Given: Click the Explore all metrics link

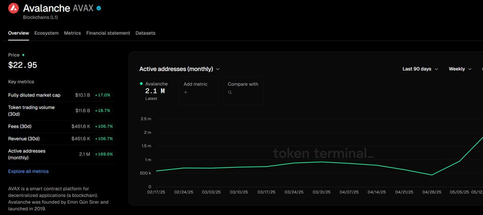Looking at the screenshot, I should point(28,171).
